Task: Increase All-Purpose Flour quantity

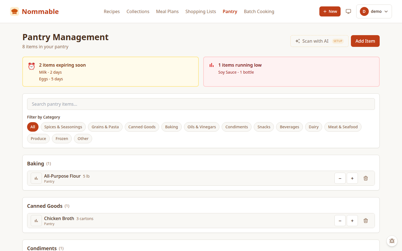Action: 352,178
